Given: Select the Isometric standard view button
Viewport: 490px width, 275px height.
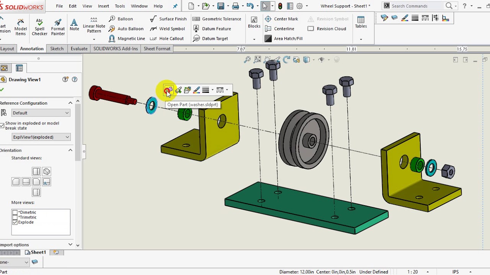Looking at the screenshot, I should pos(47,171).
